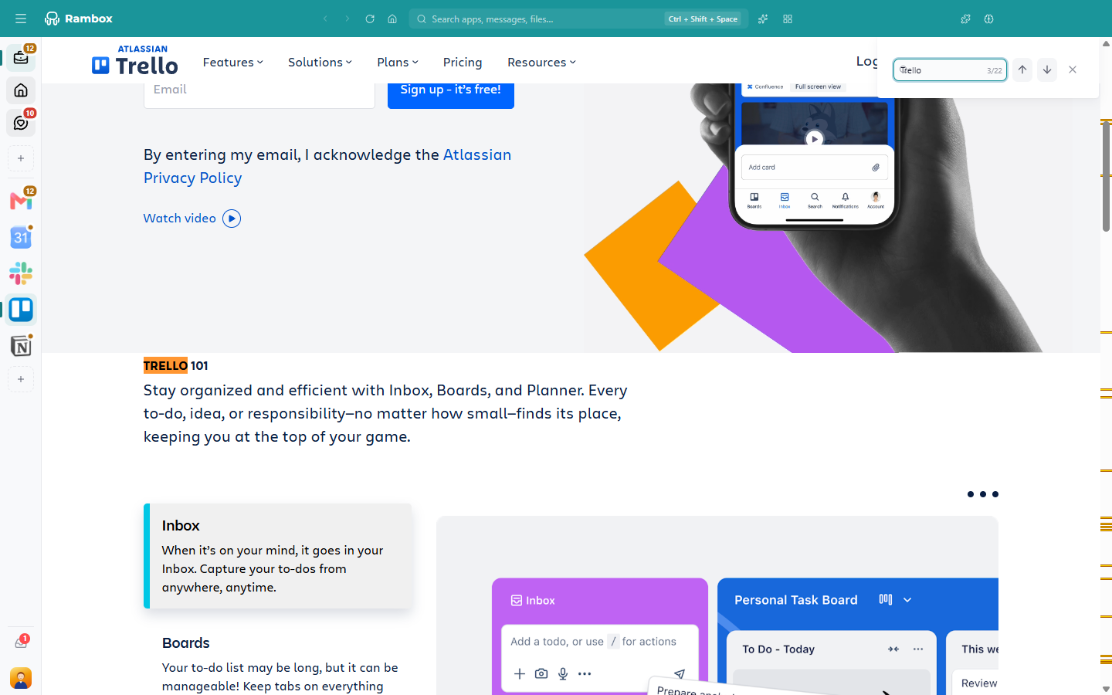Expand the Plans dropdown
Screen dimensions: 1112x695
click(x=397, y=63)
